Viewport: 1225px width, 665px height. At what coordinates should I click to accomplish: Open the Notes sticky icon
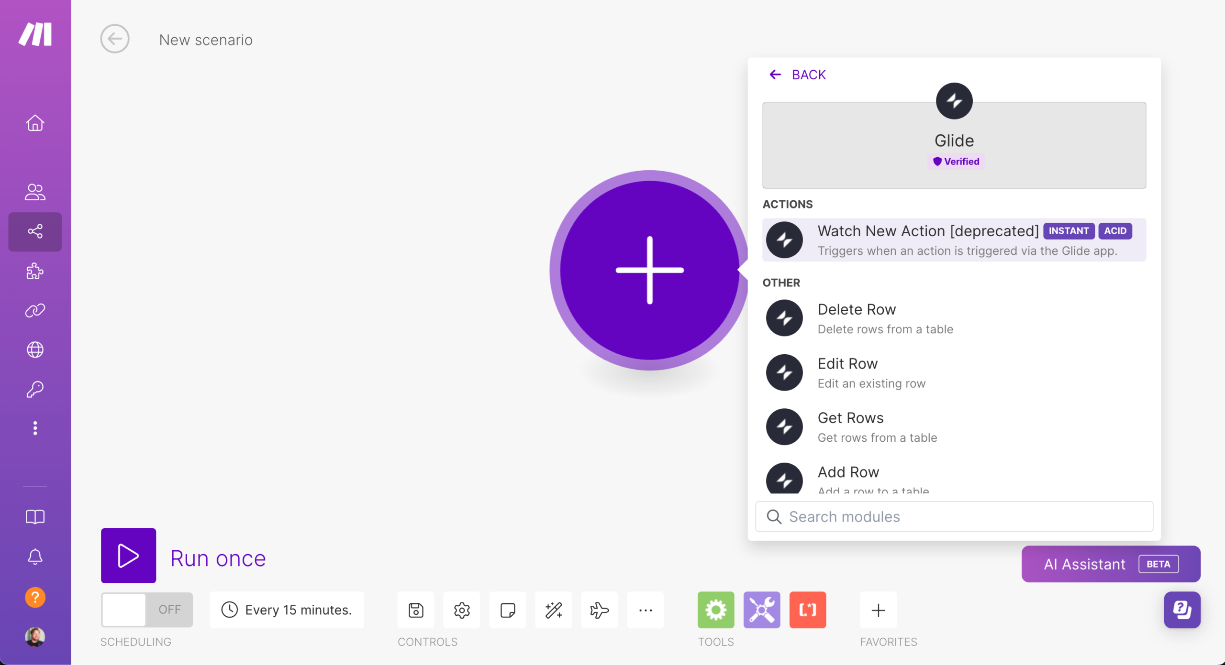coord(508,610)
